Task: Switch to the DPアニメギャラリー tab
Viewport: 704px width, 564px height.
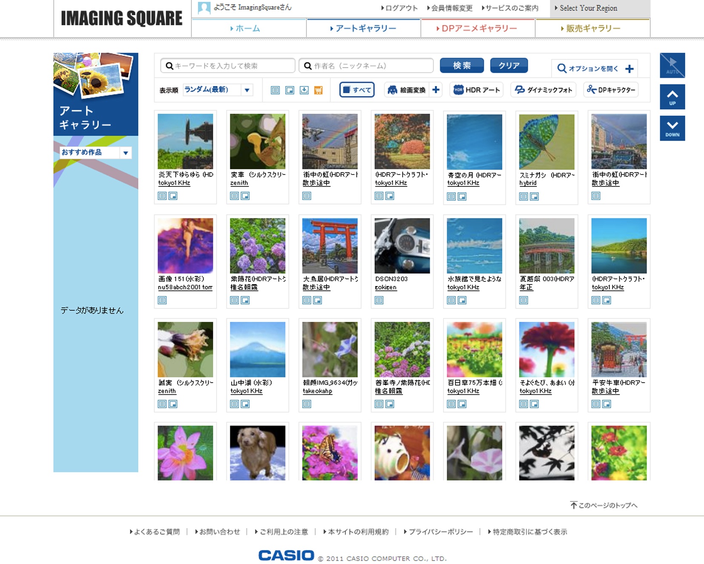Action: tap(478, 29)
